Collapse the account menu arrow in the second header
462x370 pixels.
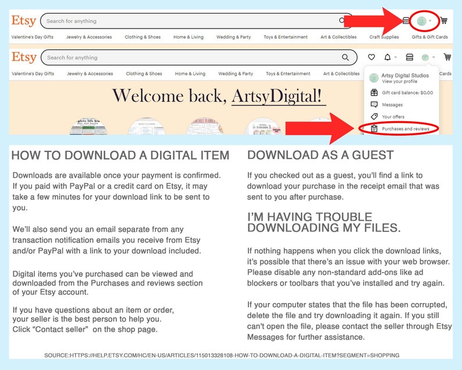pos(433,58)
